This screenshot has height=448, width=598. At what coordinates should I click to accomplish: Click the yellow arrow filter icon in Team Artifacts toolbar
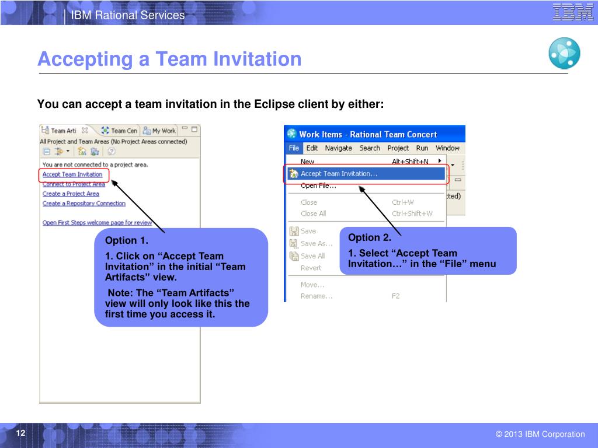tap(58, 152)
